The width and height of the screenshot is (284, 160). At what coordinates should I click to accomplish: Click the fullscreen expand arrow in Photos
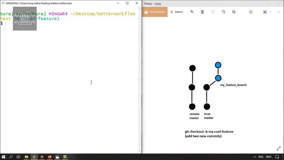(279, 148)
